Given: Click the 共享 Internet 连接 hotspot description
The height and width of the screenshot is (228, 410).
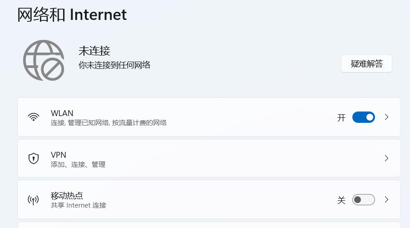Looking at the screenshot, I should tap(79, 205).
